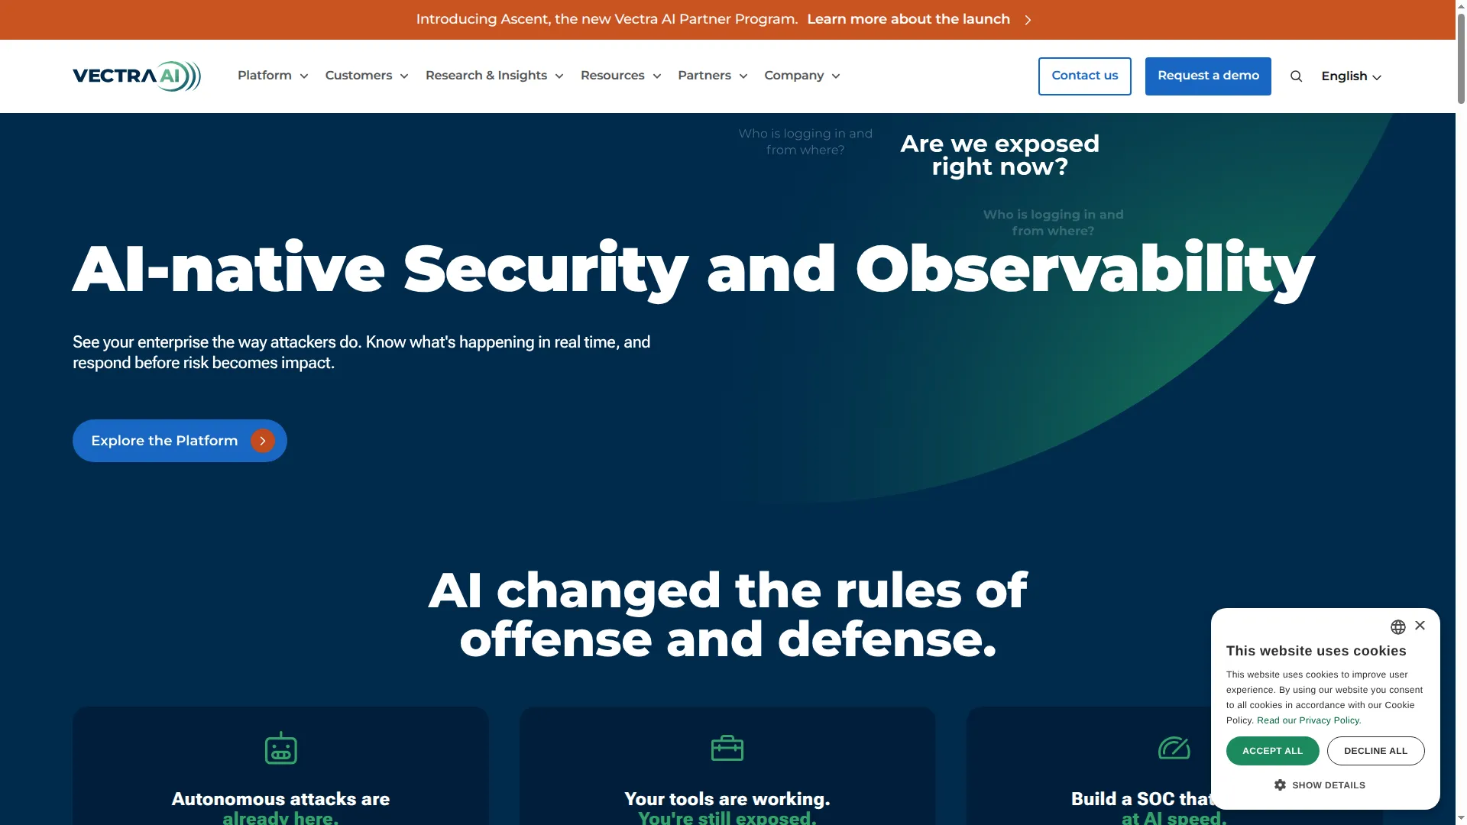The width and height of the screenshot is (1467, 825).
Task: Expand the Research & Insights menu
Action: tap(494, 76)
